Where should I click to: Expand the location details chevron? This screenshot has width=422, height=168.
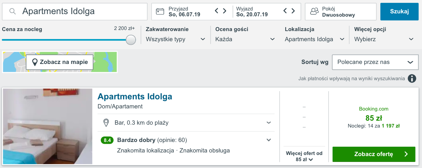[x=269, y=123]
